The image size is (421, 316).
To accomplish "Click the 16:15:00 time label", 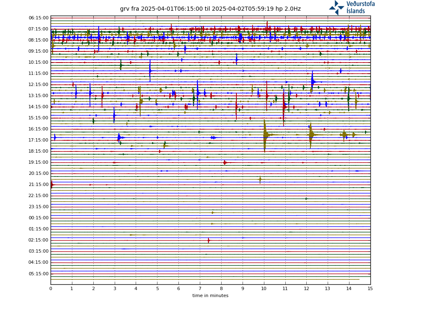I will tap(39, 129).
